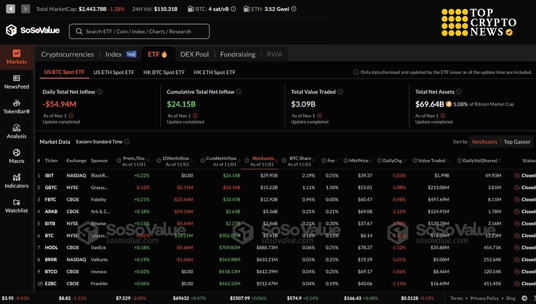Open the Terms link in footer

pyautogui.click(x=456, y=298)
